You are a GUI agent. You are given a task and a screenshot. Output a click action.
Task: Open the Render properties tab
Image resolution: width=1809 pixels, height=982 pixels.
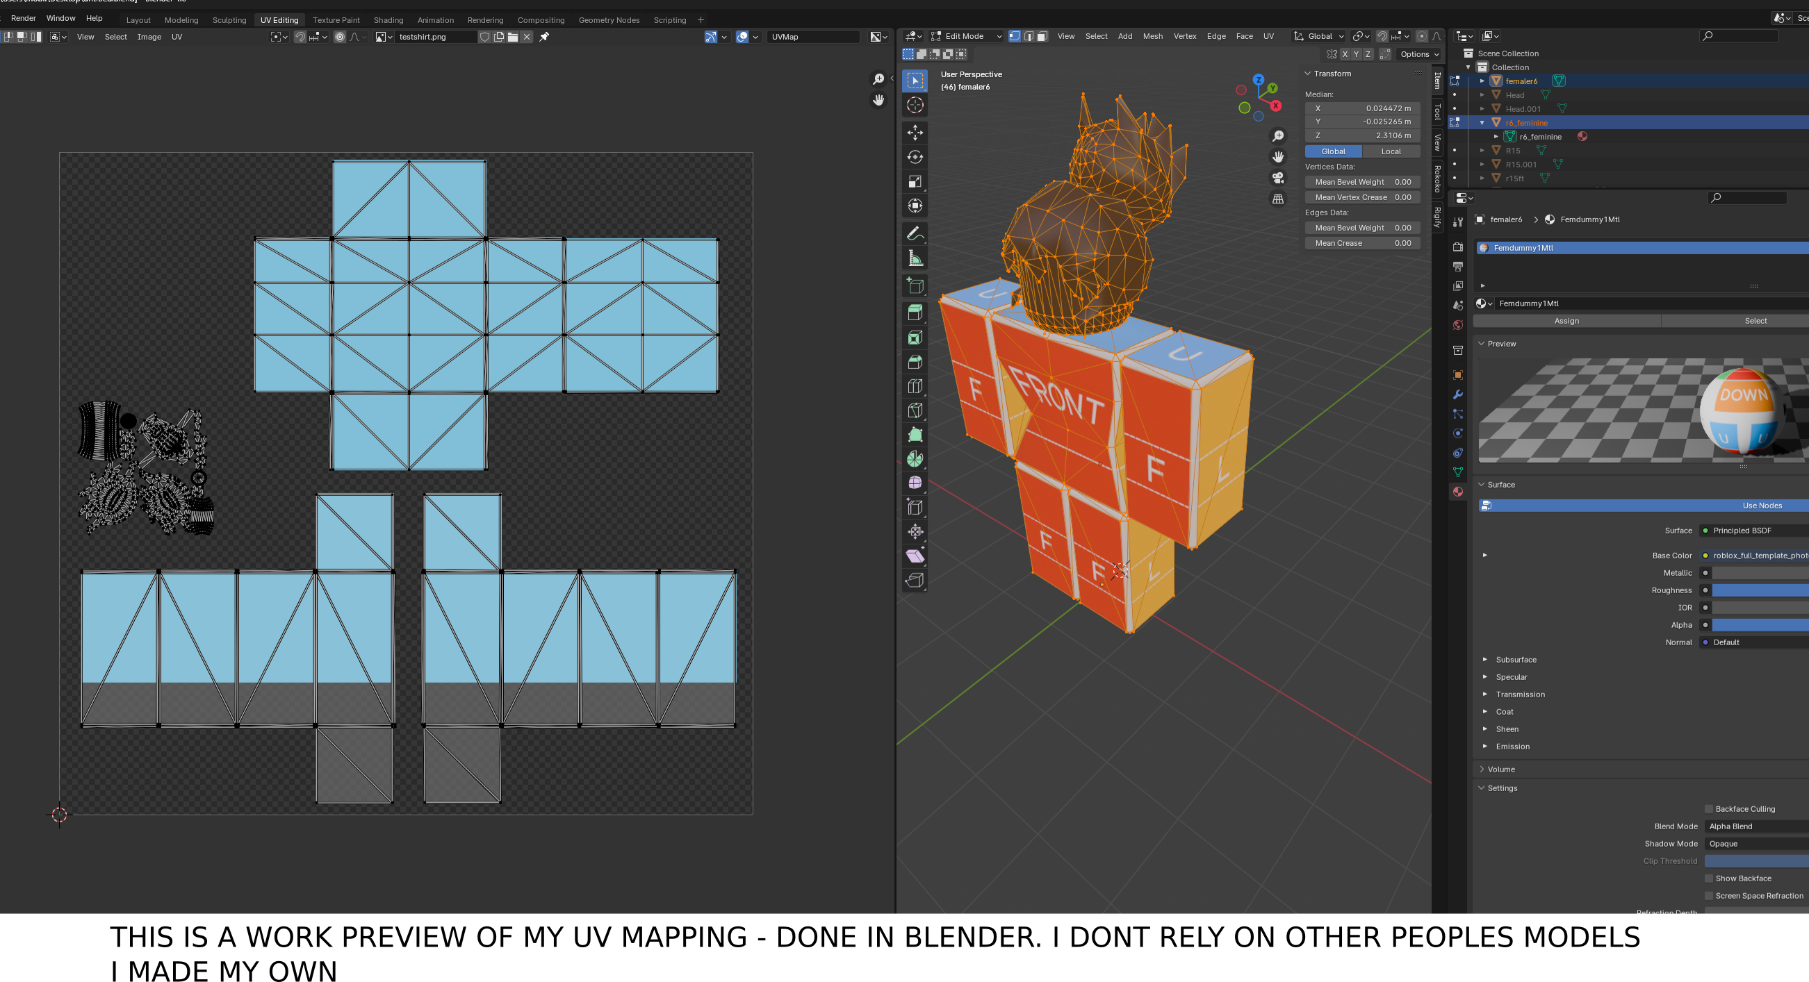(1458, 247)
